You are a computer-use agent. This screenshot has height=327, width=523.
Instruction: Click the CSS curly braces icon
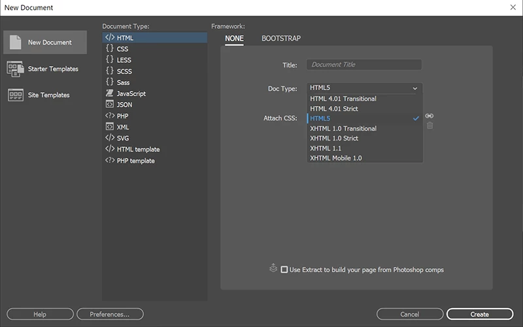(110, 48)
